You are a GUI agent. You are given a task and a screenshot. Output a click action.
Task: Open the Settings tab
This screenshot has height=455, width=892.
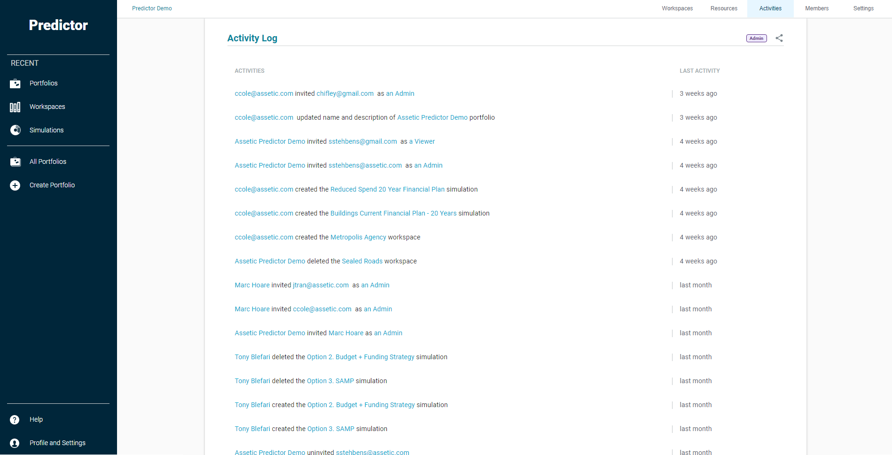click(x=863, y=8)
